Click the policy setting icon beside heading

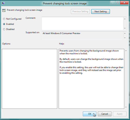point(4,10)
